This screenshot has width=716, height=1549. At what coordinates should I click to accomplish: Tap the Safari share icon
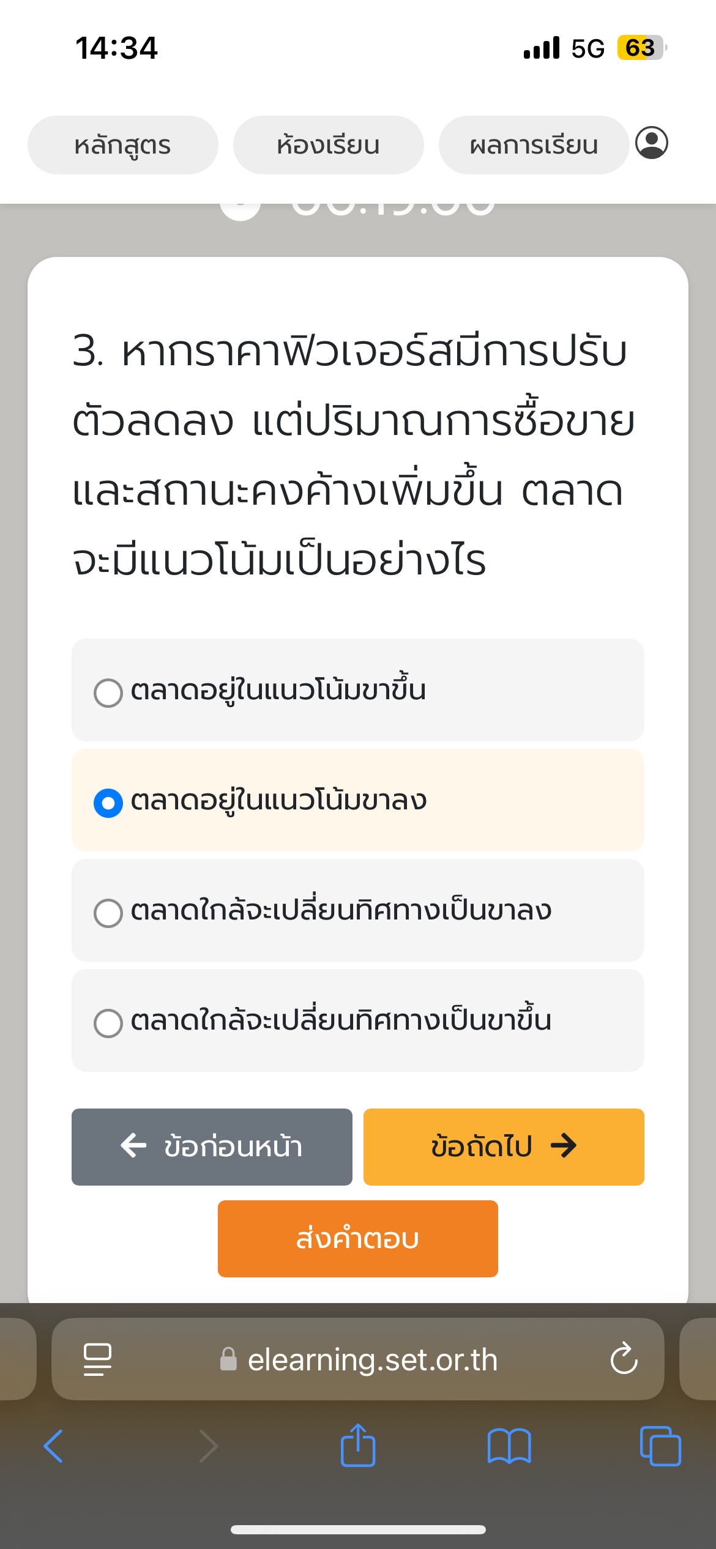[358, 1446]
